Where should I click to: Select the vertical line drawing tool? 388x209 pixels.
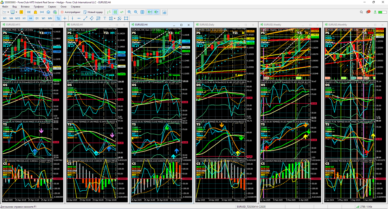72,18
